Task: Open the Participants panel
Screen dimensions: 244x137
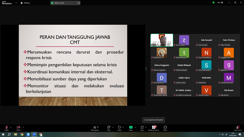Action: [95, 128]
